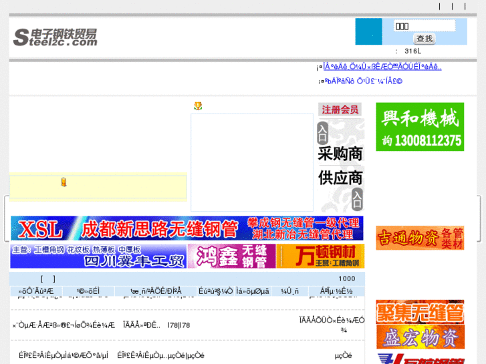Click the gold coin icon in the yellow bar
This screenshot has height=364, width=486.
[x=64, y=182]
